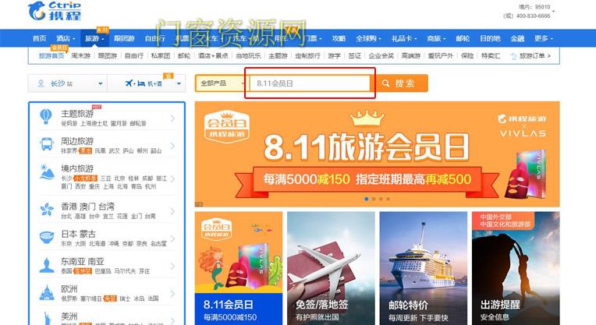The image size is (596, 325).
Task: Select 定制旅行 in the sub-navigation
Action: (307, 56)
